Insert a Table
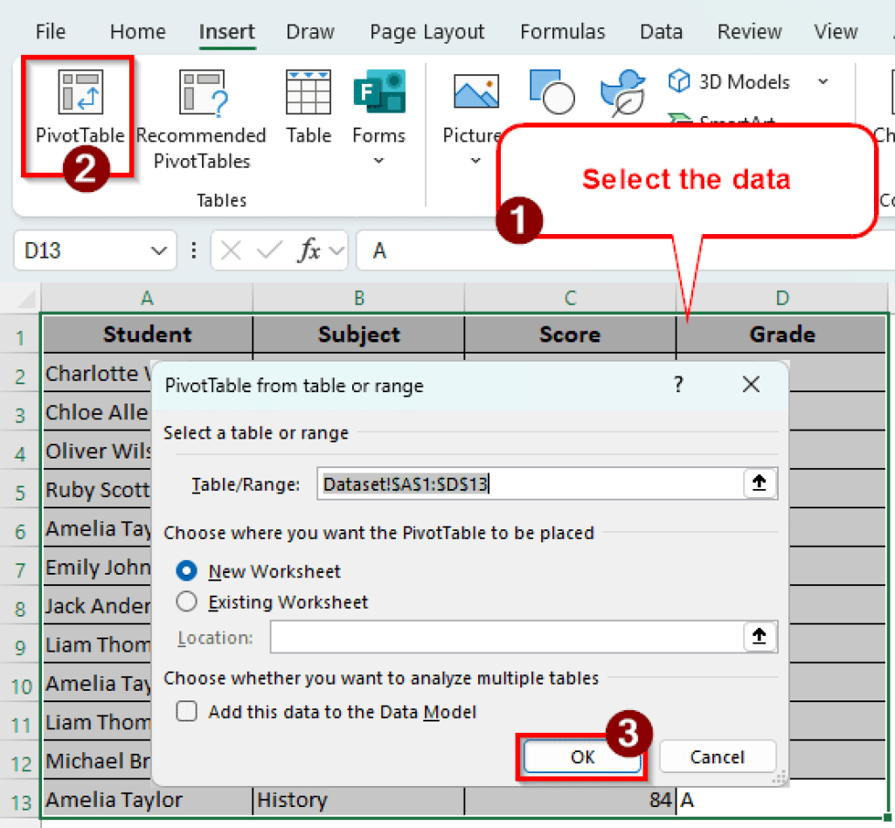This screenshot has width=895, height=828. click(x=309, y=91)
